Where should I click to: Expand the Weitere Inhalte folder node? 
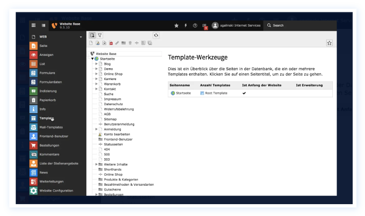pyautogui.click(x=96, y=164)
